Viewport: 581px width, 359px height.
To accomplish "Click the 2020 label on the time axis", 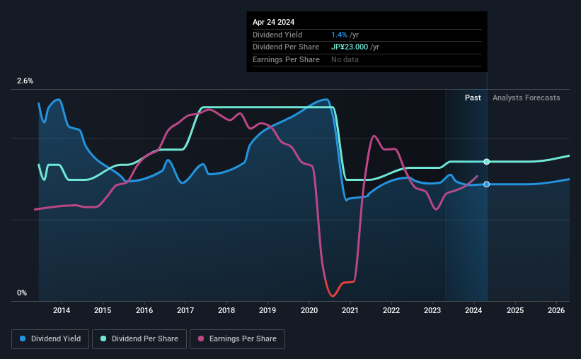I will click(x=309, y=310).
